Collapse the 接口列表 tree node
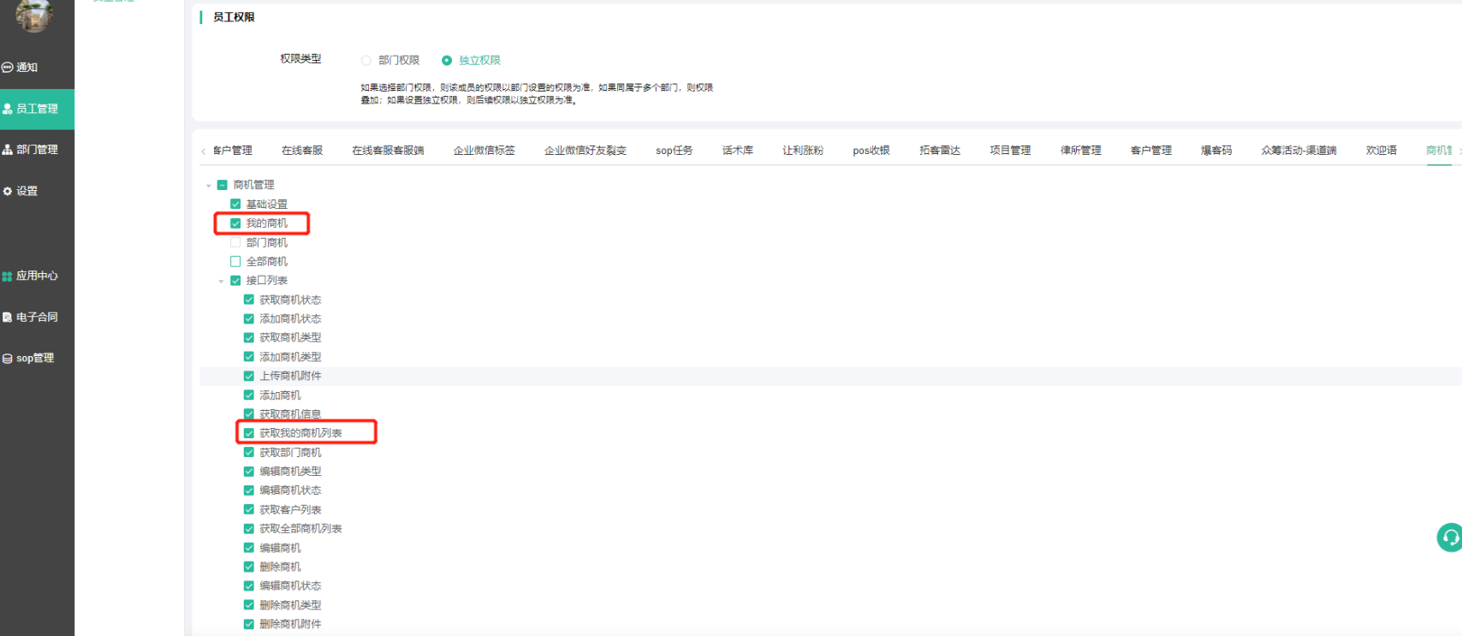This screenshot has height=636, width=1462. tap(221, 281)
